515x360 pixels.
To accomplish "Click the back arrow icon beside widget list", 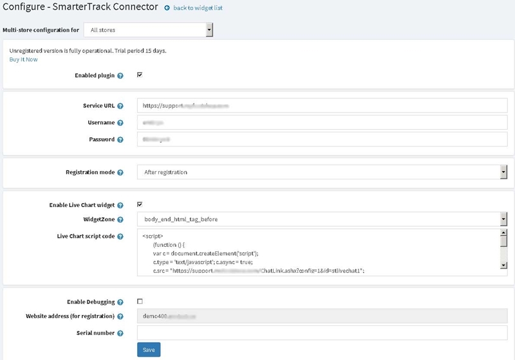I will [167, 8].
